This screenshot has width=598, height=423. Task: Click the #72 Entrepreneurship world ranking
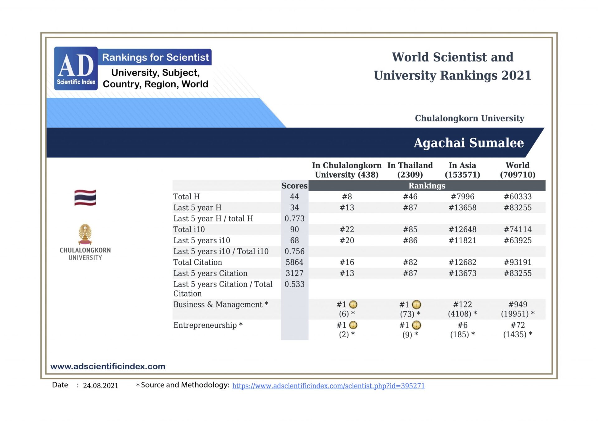(517, 325)
